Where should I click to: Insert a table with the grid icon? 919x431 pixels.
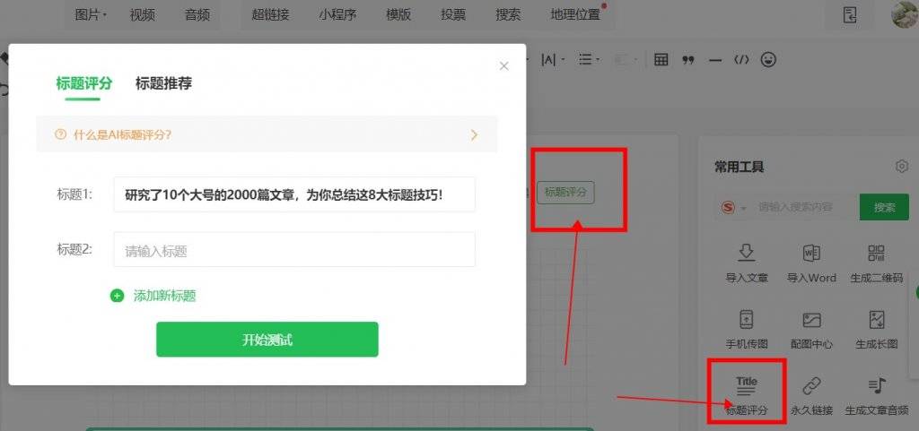[661, 59]
